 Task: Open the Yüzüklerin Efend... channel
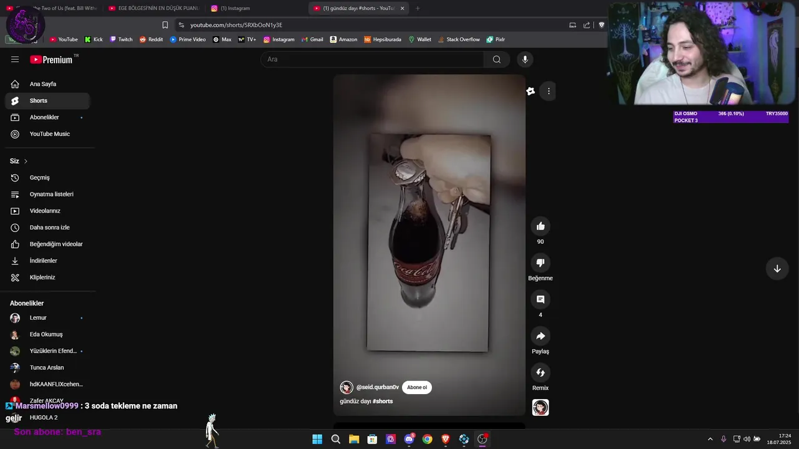tap(47, 351)
